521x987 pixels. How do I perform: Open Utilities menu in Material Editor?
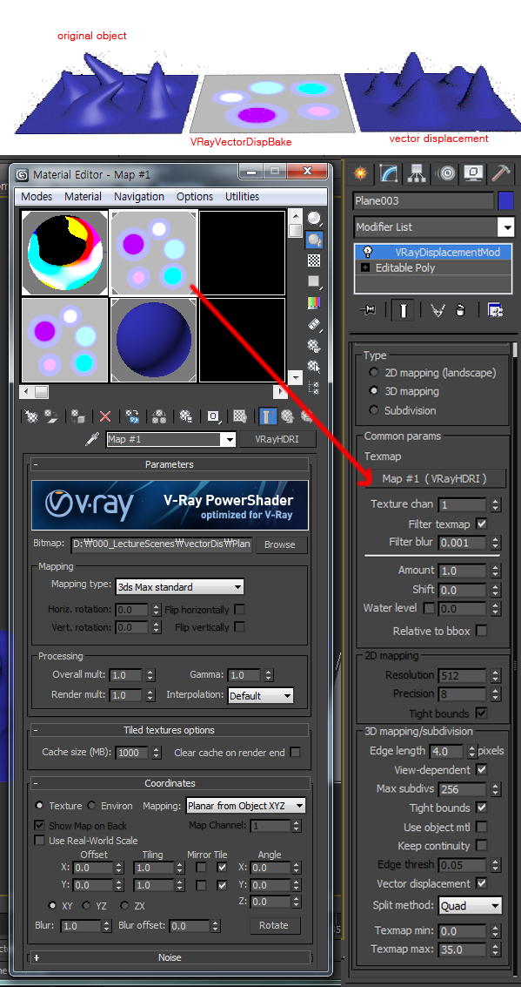[x=242, y=196]
